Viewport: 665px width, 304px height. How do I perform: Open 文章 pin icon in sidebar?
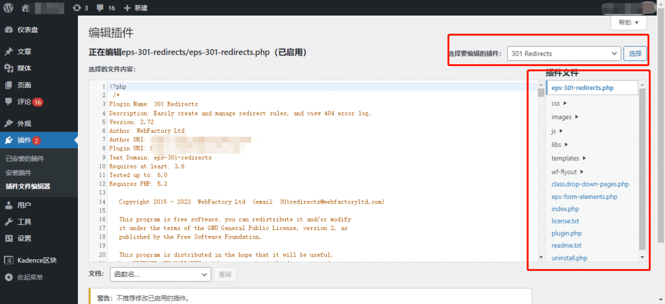[x=8, y=52]
